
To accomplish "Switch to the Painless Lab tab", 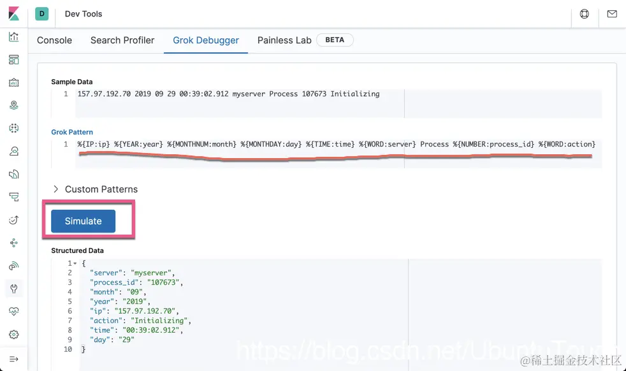I will point(284,40).
